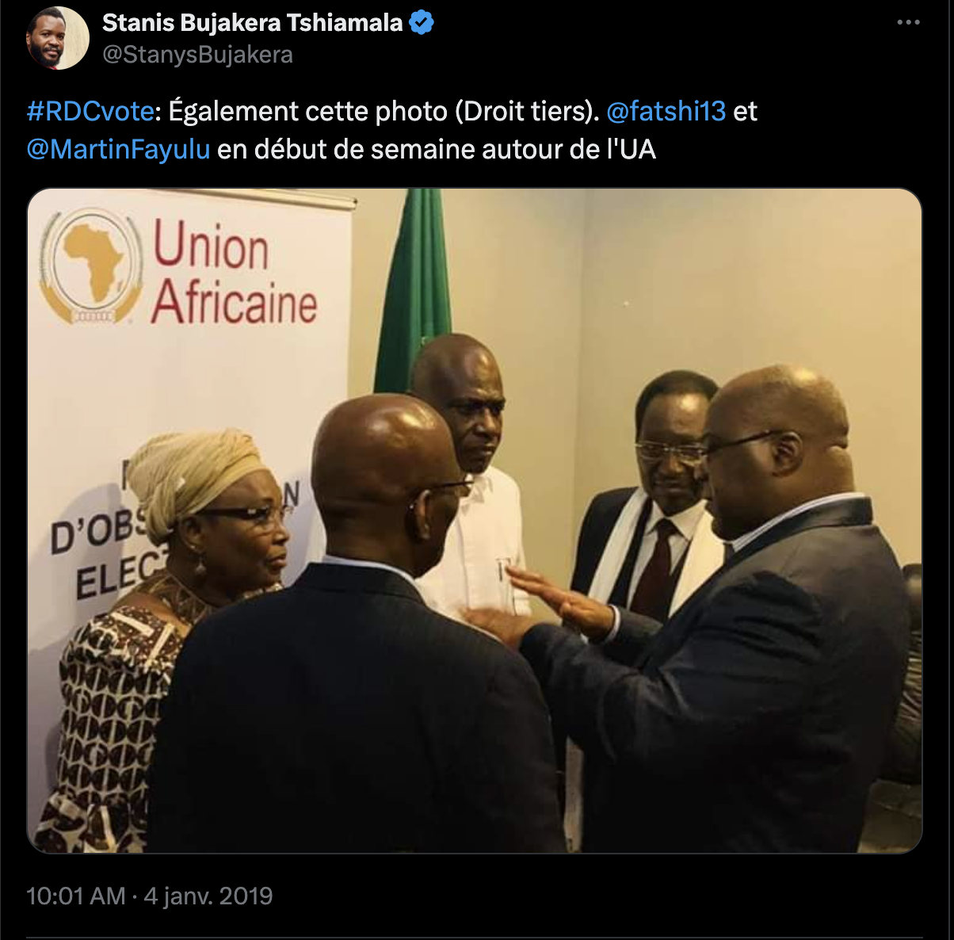
Task: Click the green flag in the photo
Action: click(x=414, y=292)
